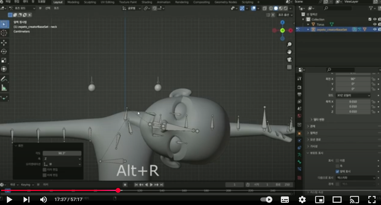381x205 pixels.
Task: Uncheck the Collection exclude checkbox
Action: click(370, 19)
